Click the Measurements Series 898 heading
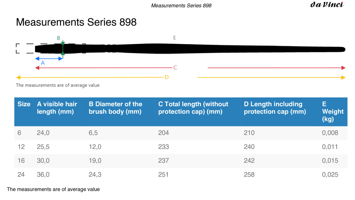355x200 pixels. (x=76, y=22)
